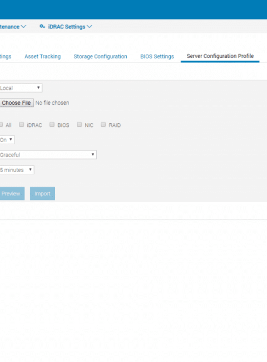Click the Import button
The width and height of the screenshot is (267, 362).
click(x=42, y=193)
